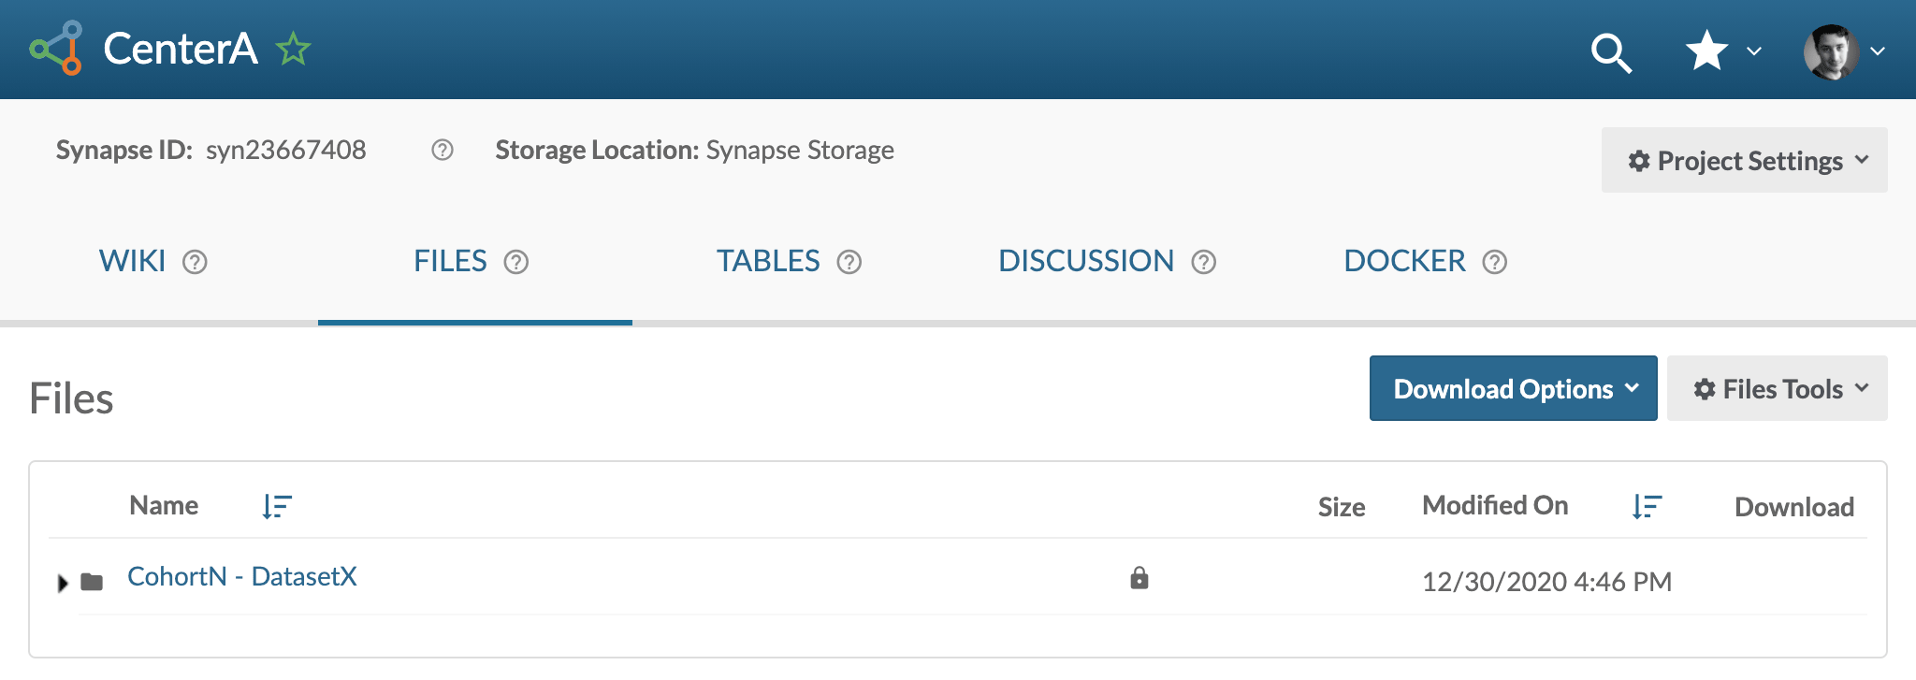
Task: Open the user profile avatar menu
Action: pyautogui.click(x=1842, y=51)
